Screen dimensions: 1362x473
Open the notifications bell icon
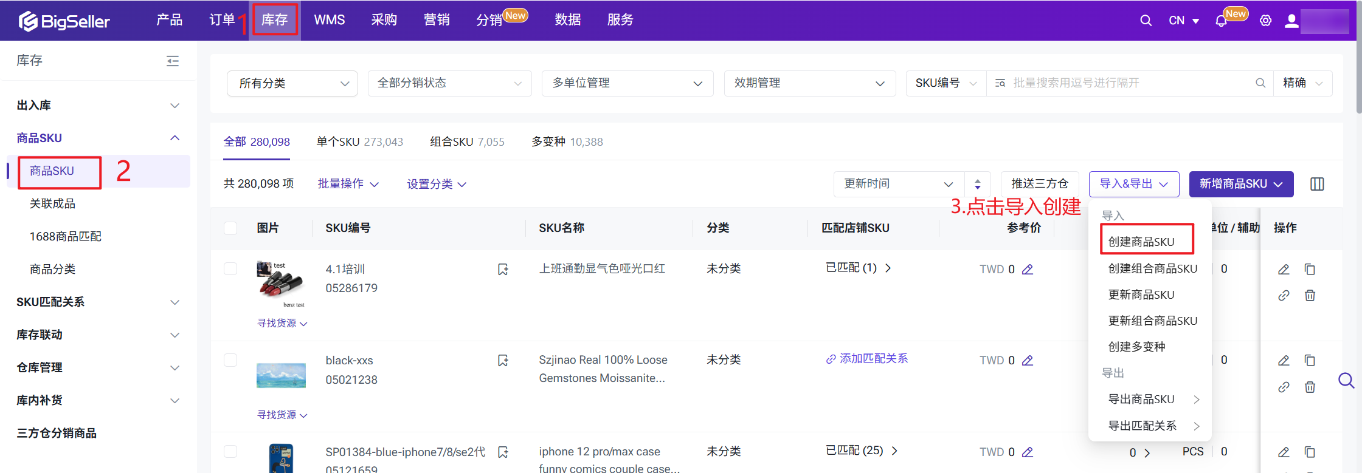pyautogui.click(x=1221, y=21)
